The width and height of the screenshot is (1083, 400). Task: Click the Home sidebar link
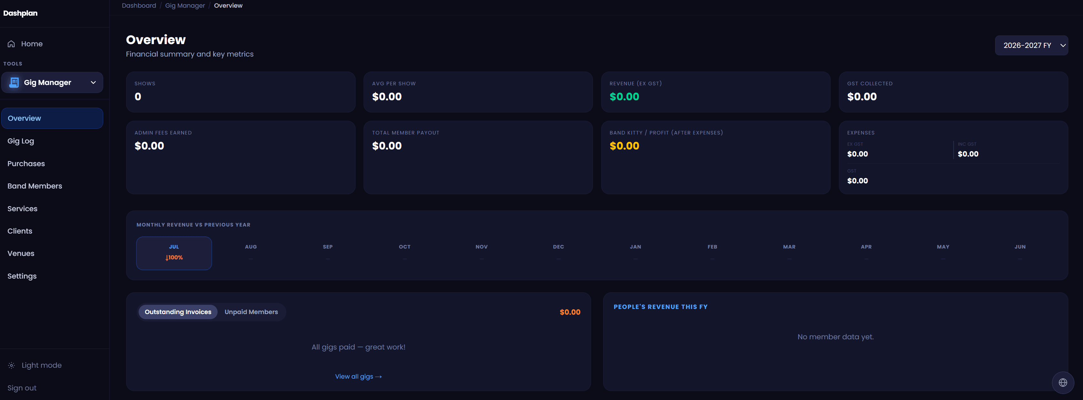[x=32, y=44]
